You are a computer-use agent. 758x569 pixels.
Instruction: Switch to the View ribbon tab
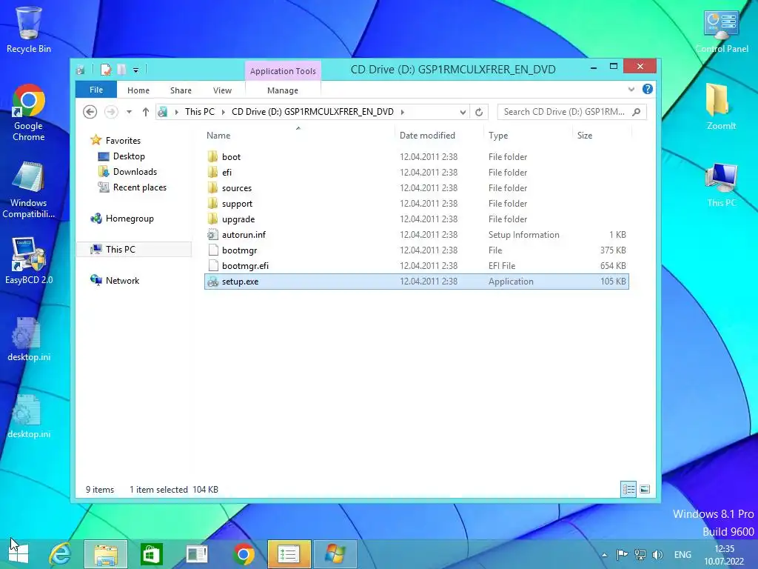click(x=222, y=90)
